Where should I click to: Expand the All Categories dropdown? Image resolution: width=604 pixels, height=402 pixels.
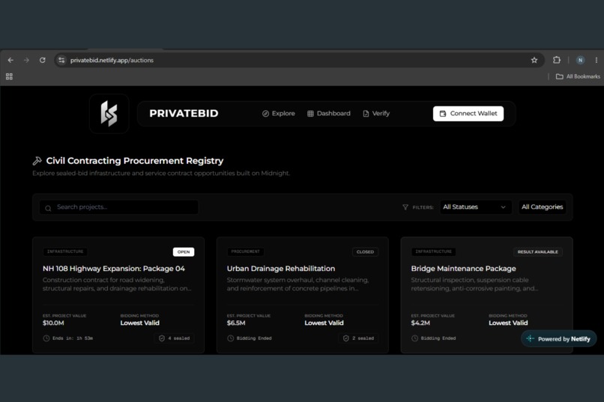pyautogui.click(x=542, y=207)
